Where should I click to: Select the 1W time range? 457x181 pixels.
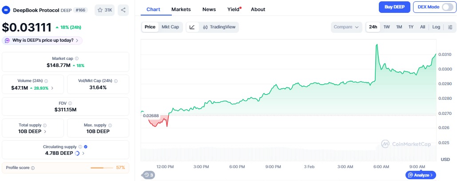(386, 27)
